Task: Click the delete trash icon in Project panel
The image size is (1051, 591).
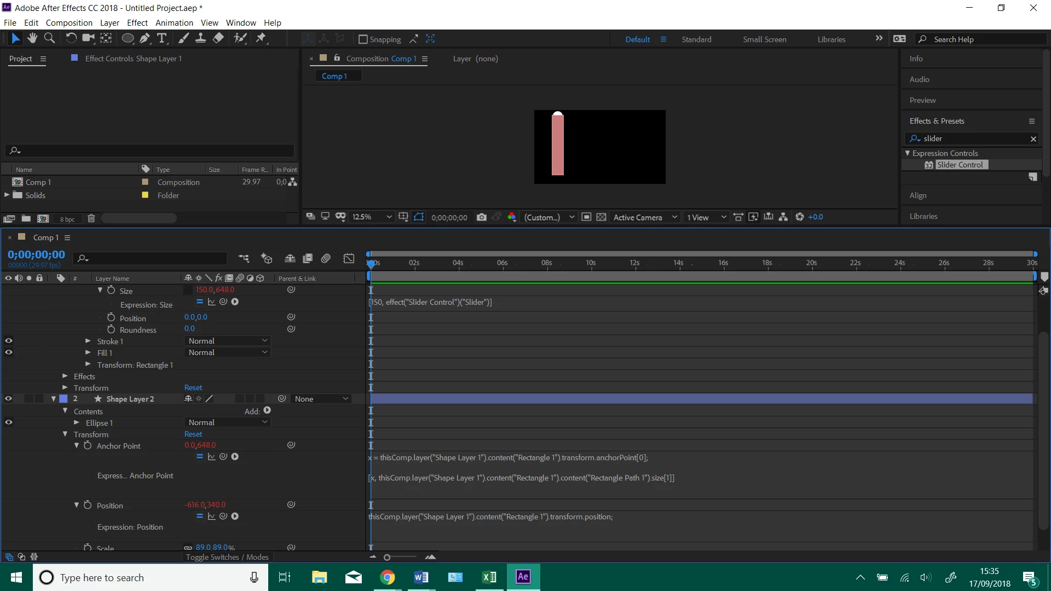Action: click(91, 218)
